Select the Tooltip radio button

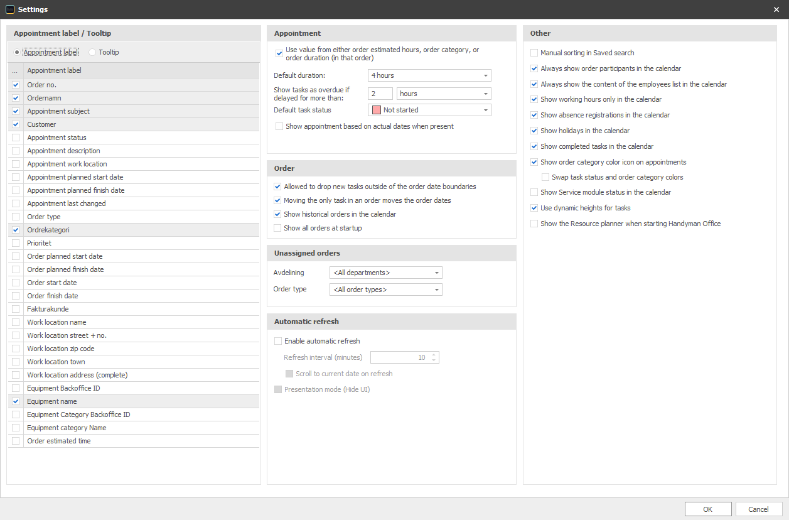92,52
